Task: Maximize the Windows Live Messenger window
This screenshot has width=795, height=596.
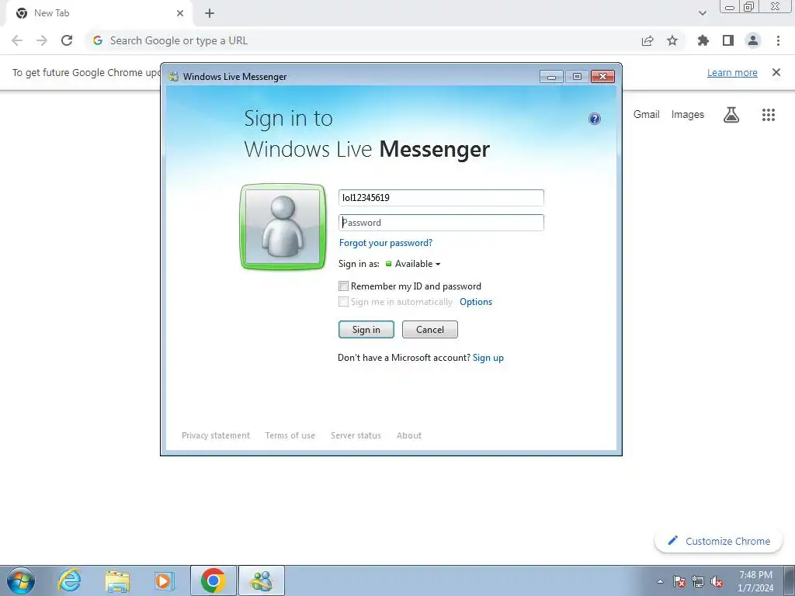Action: click(577, 77)
